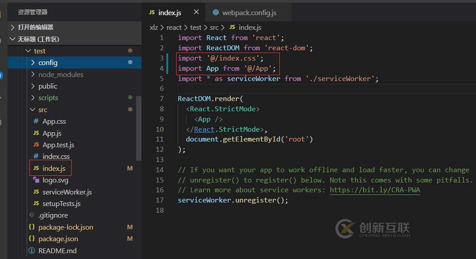
Task: Expand the config folder
Action: (x=33, y=63)
